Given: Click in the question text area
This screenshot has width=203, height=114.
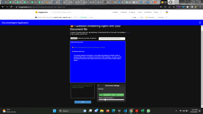Looking at the screenshot, I should pos(83,91).
